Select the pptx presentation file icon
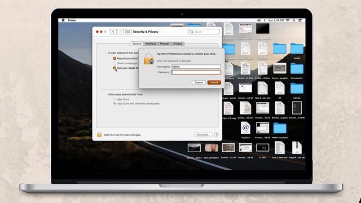This screenshot has height=203, width=361. (x=280, y=69)
